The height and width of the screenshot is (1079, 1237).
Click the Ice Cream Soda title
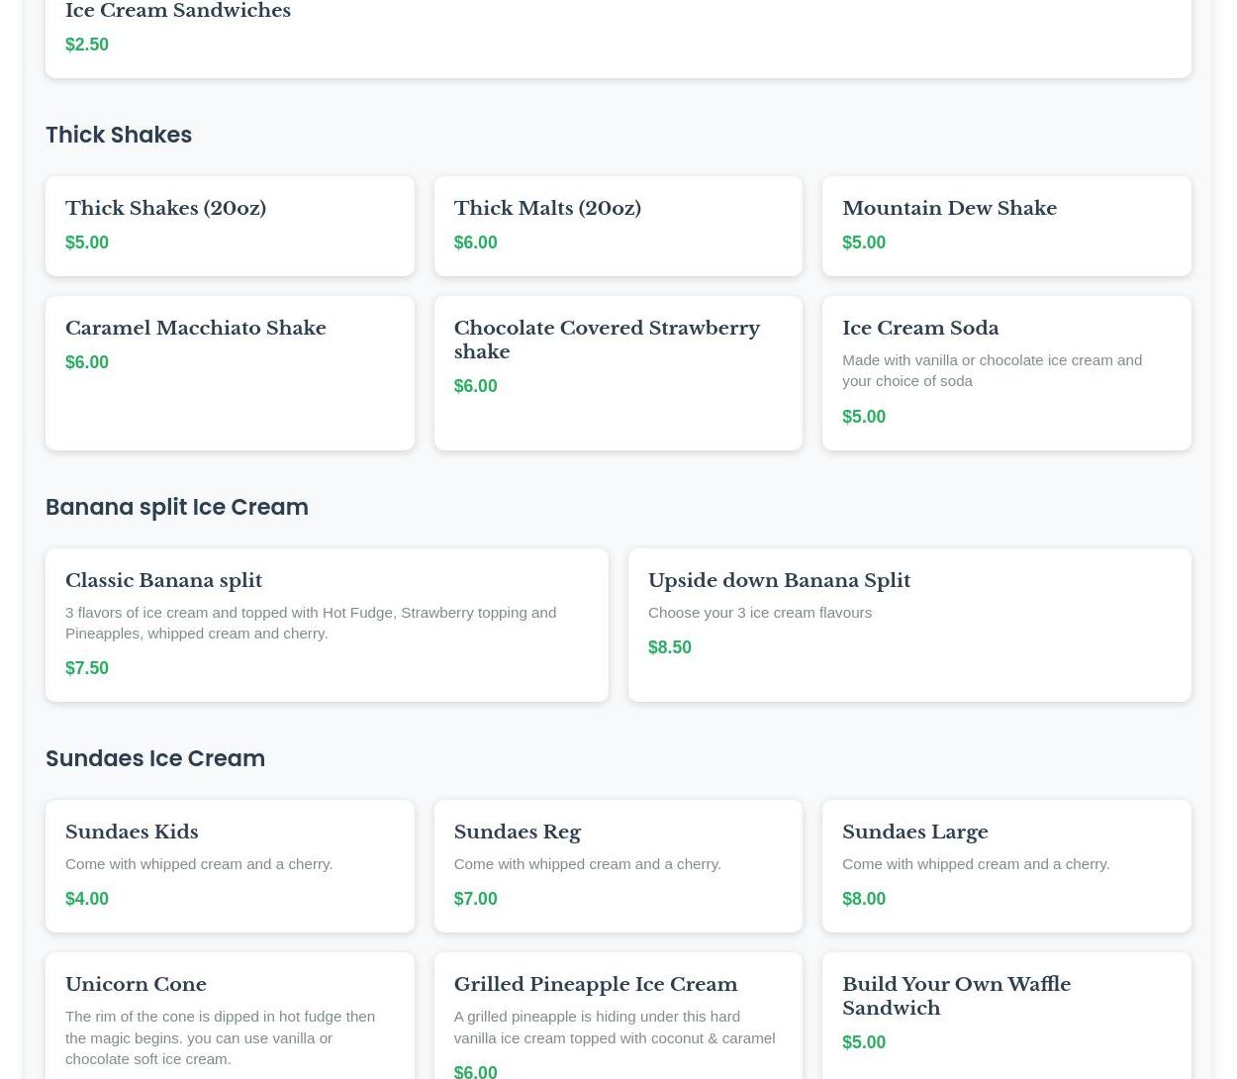click(x=919, y=328)
